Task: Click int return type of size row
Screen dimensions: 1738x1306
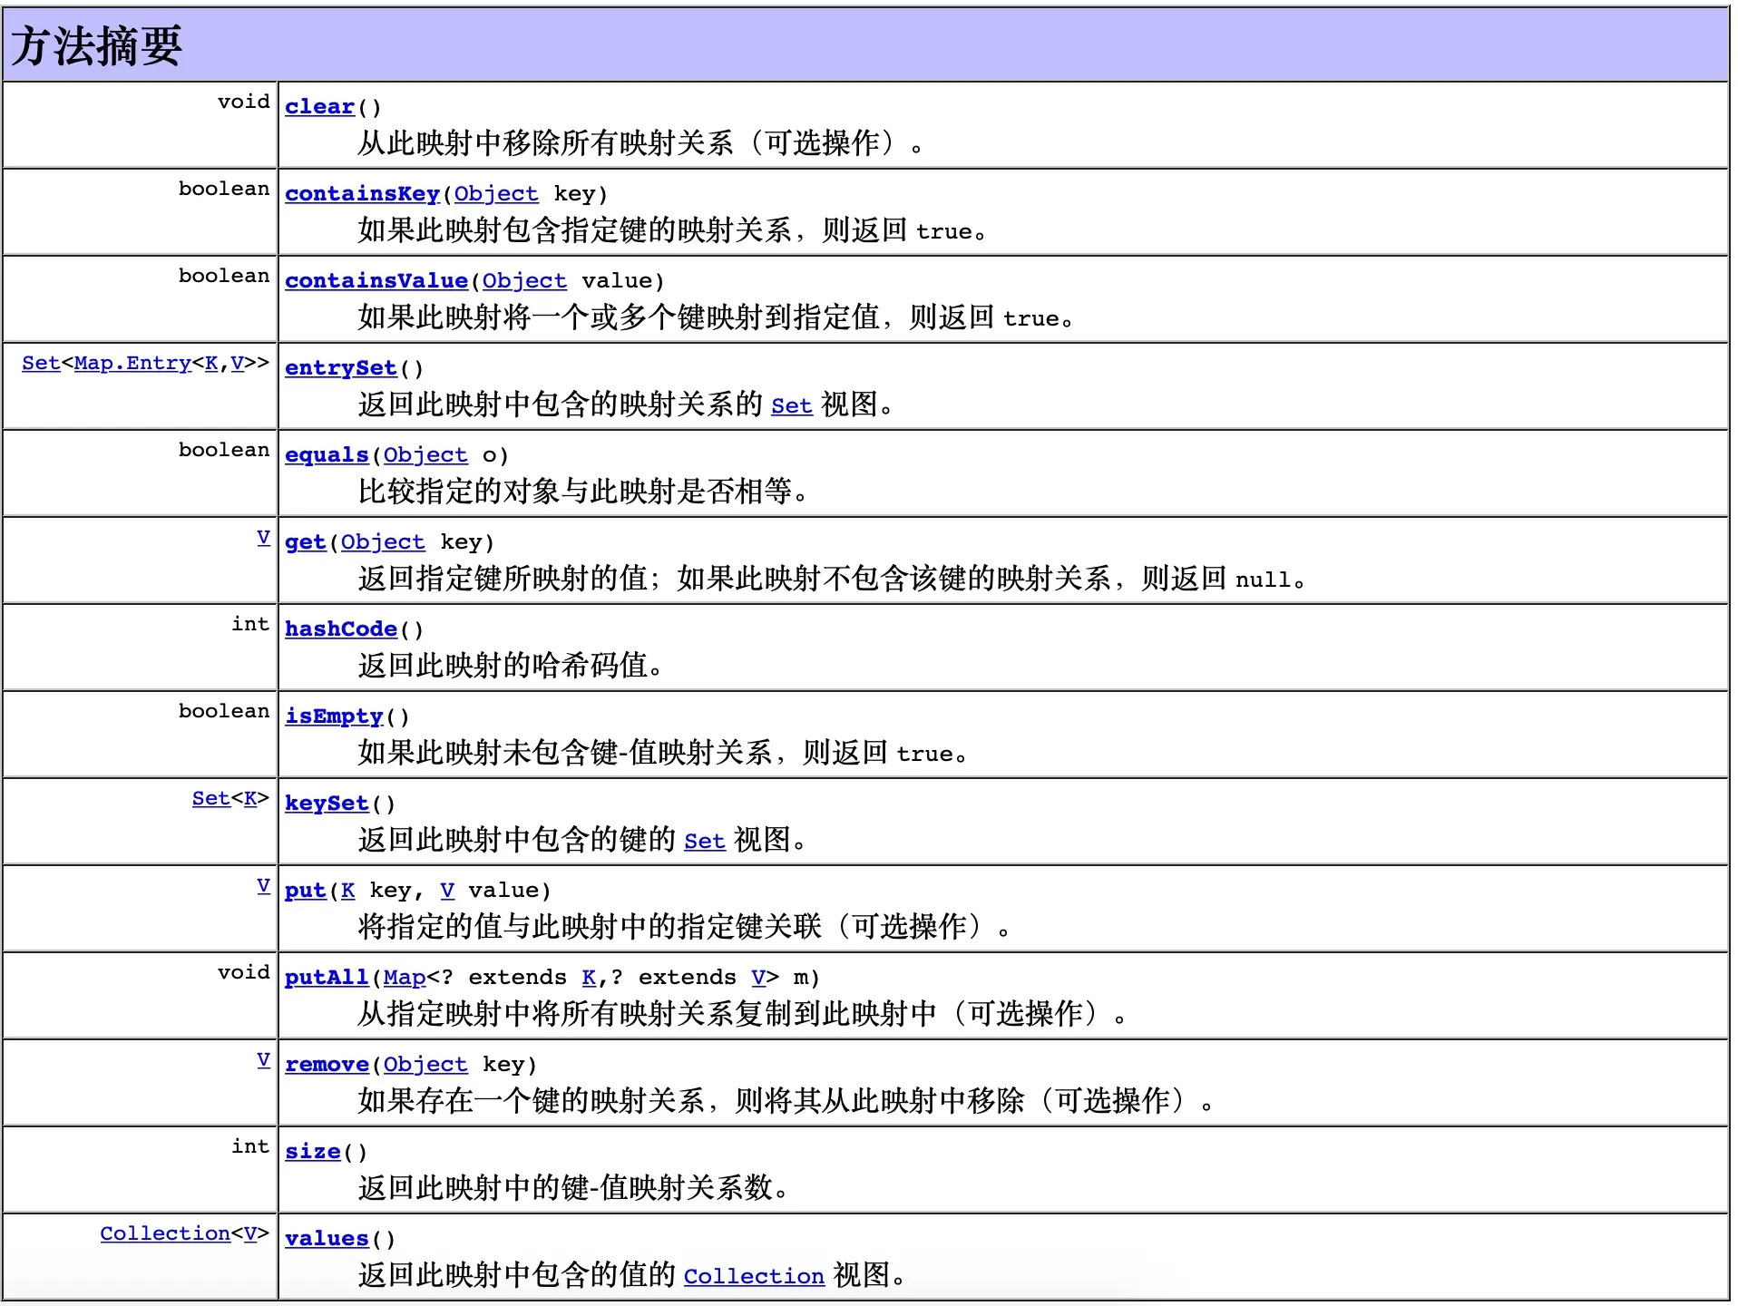Action: tap(250, 1146)
